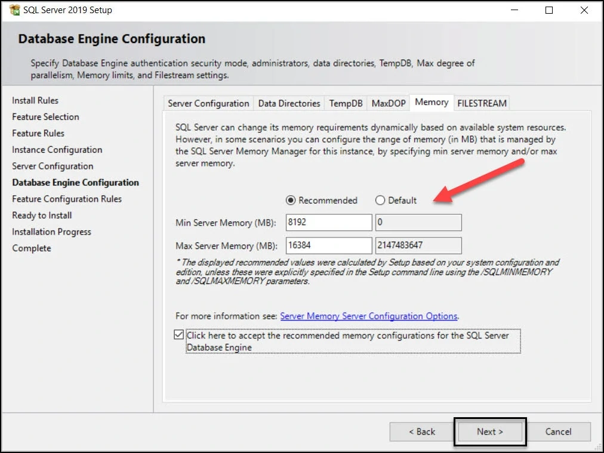The image size is (604, 453).
Task: Click Installation Progress sidebar step
Action: tap(51, 232)
